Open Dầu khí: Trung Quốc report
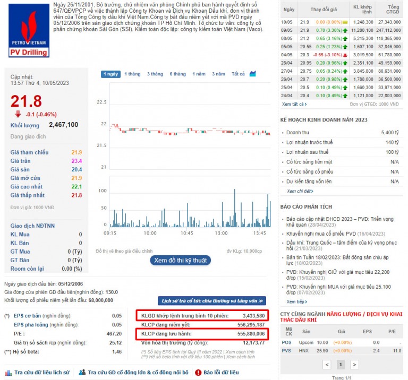Screen dimensions: 408x380 point(342,246)
